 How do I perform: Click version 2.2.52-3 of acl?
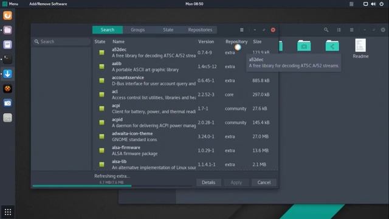pyautogui.click(x=206, y=95)
